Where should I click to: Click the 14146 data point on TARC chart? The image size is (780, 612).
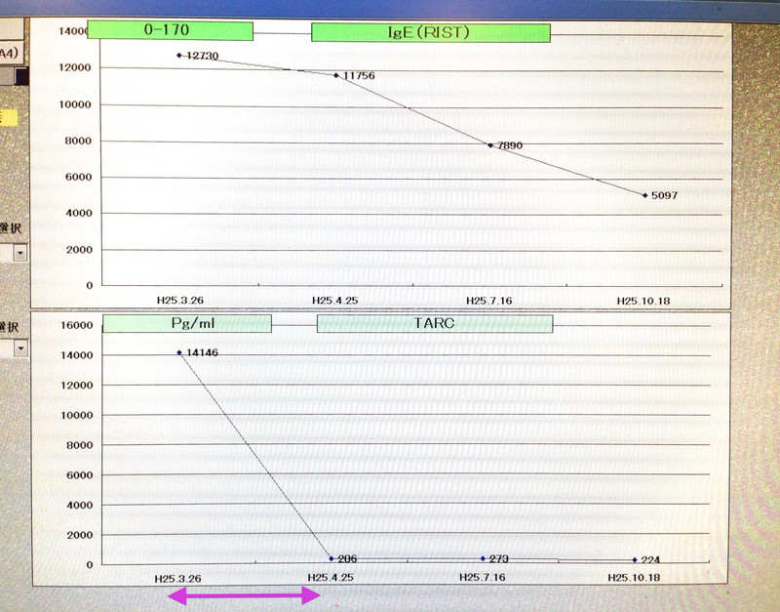(x=179, y=352)
